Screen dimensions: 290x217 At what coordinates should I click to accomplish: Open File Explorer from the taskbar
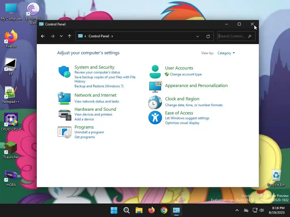coord(139,210)
